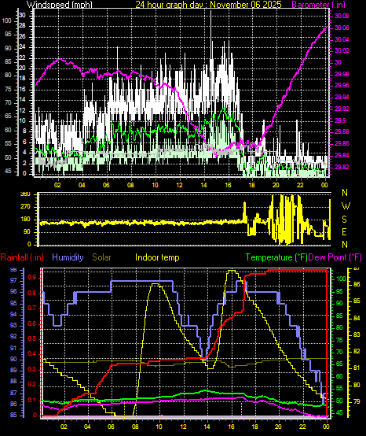
Task: Click the Windspeed (mph) axis title
Action: 60,4
